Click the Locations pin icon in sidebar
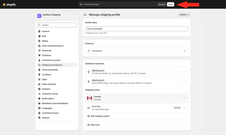 [x=39, y=75]
